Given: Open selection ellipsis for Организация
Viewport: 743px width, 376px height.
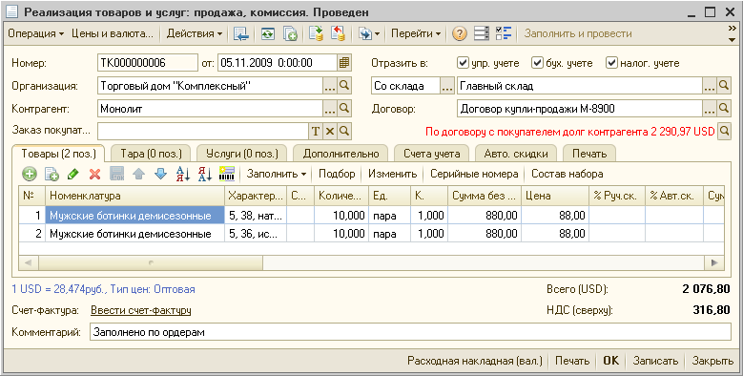Looking at the screenshot, I should (x=330, y=86).
